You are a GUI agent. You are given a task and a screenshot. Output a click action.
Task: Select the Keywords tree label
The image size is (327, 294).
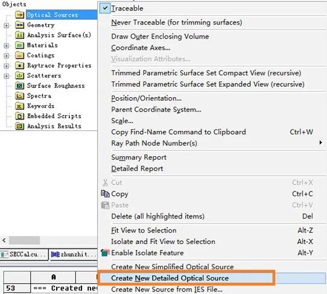coord(40,106)
